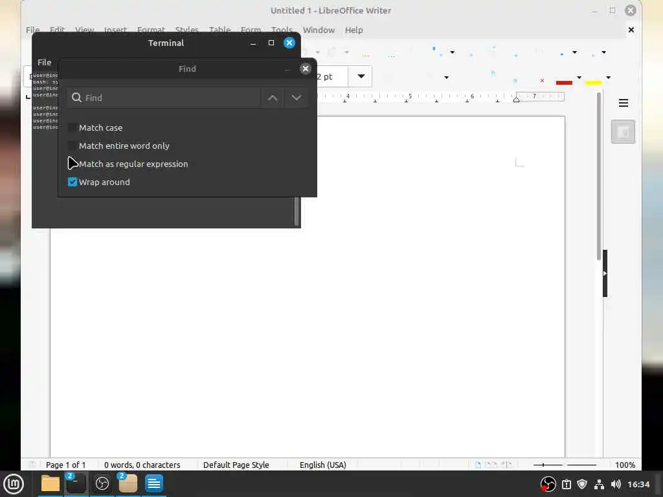Find the previous match with the up arrow
The height and width of the screenshot is (497, 663).
point(273,98)
